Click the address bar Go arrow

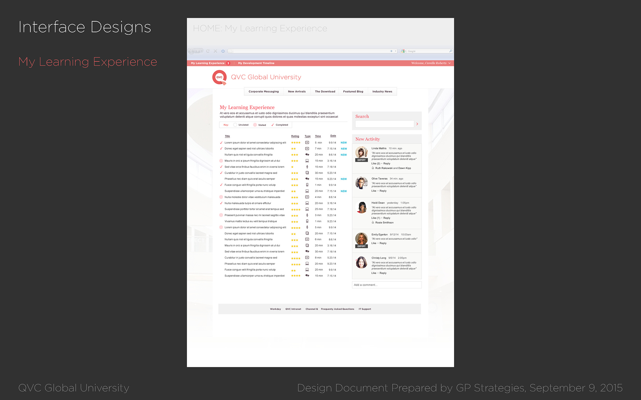tap(391, 51)
